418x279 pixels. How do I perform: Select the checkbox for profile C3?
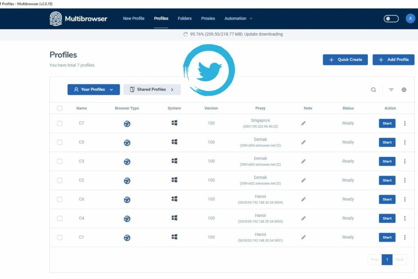60,161
